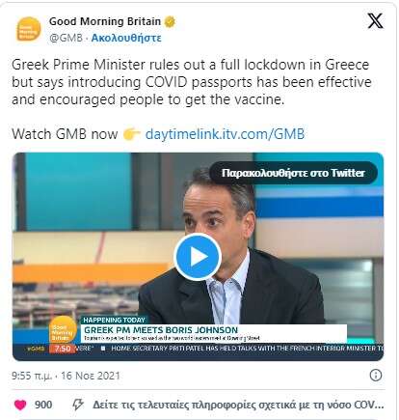Click the @GMB handle

[x=66, y=38]
